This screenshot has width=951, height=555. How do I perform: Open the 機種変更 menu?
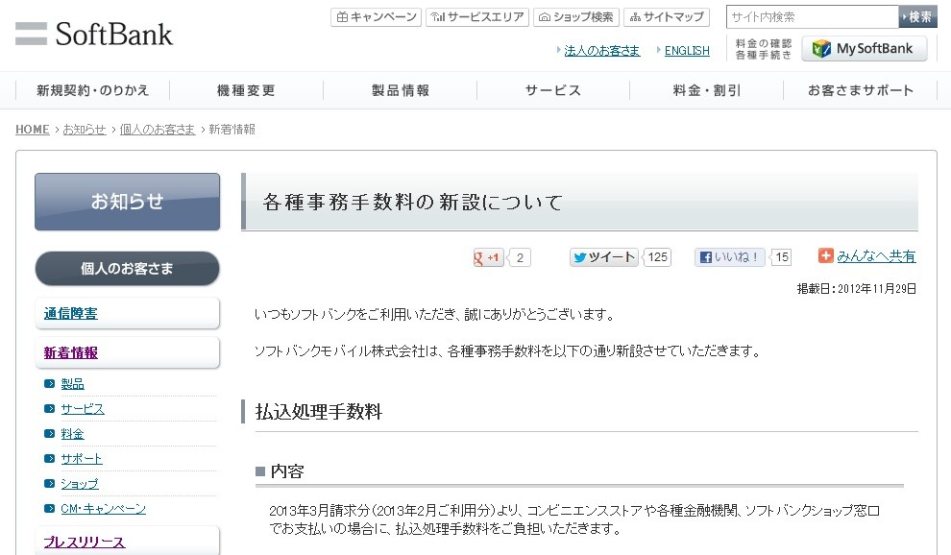coord(246,90)
